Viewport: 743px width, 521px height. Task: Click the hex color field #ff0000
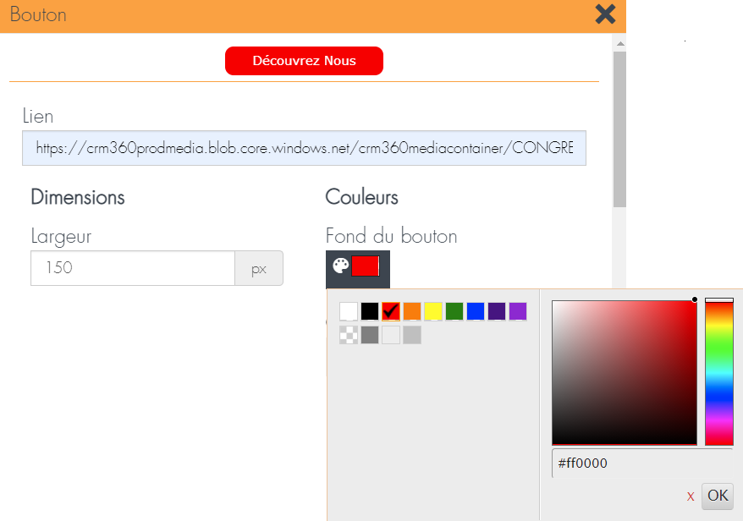642,463
